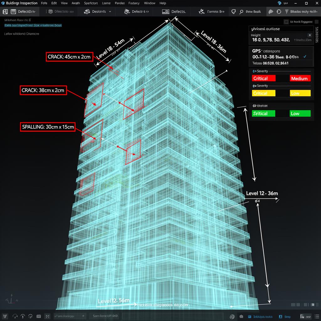The height and width of the screenshot is (321, 321).
Task: Click the layered stack icon before Defectns
Action: tap(127, 12)
